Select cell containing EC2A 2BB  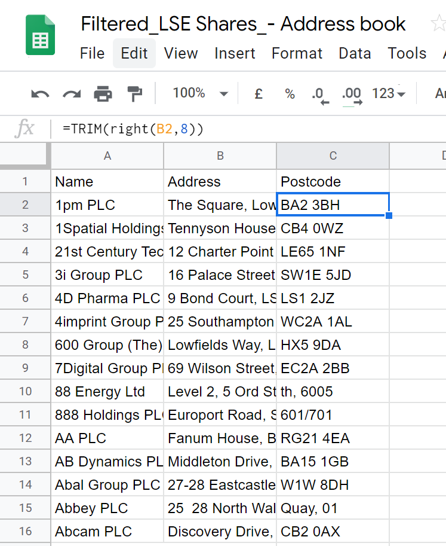click(333, 368)
